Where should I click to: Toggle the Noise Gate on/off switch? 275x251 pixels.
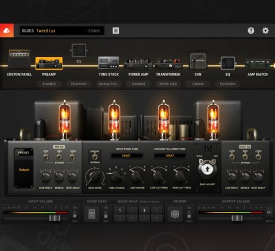[x=106, y=214]
